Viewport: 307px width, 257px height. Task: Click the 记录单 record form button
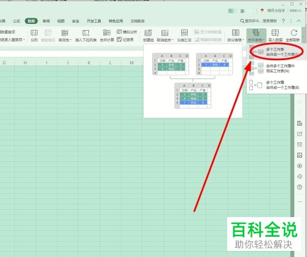(125, 39)
